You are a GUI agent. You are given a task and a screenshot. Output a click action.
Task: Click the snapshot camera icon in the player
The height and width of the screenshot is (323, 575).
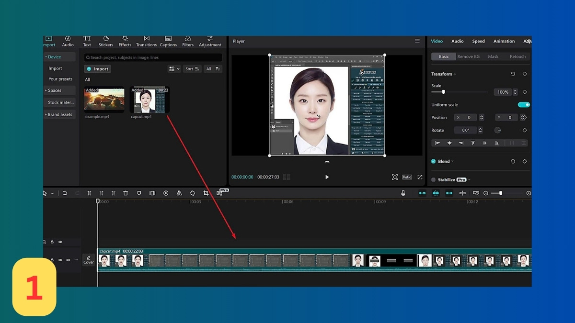[395, 177]
